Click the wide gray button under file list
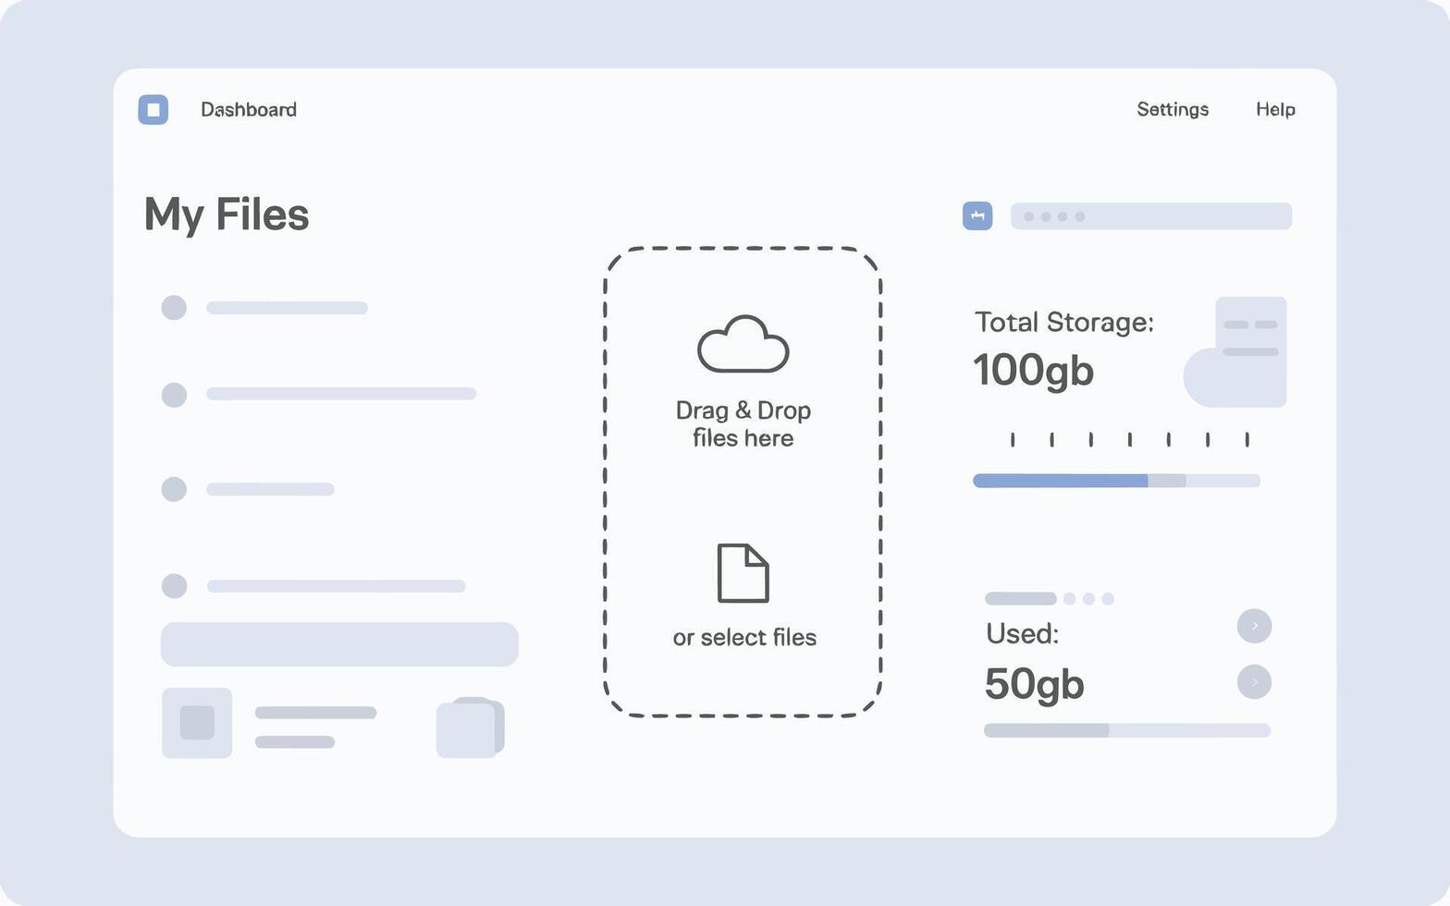The width and height of the screenshot is (1450, 906). [x=339, y=644]
